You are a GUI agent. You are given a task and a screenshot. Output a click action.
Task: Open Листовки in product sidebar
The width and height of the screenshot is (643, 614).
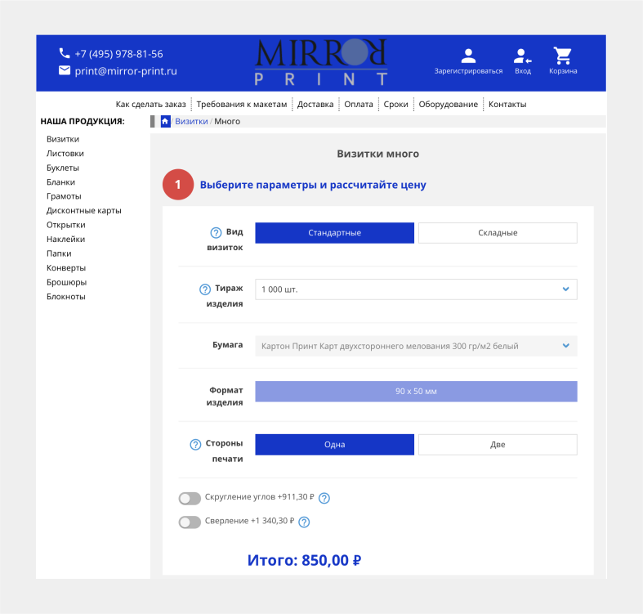tap(65, 154)
